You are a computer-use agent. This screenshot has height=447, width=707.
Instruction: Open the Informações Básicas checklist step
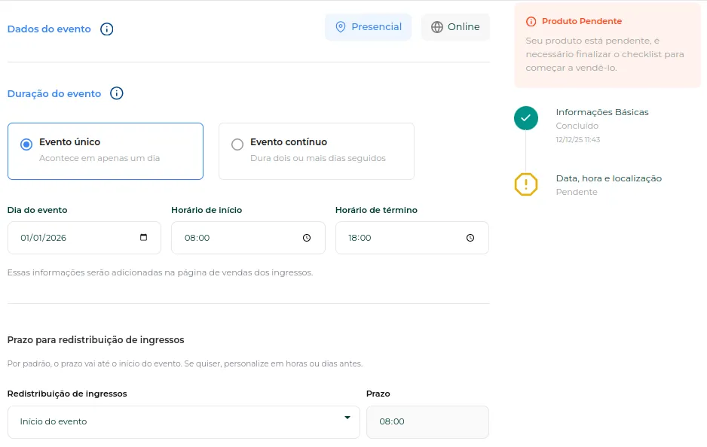coord(602,112)
